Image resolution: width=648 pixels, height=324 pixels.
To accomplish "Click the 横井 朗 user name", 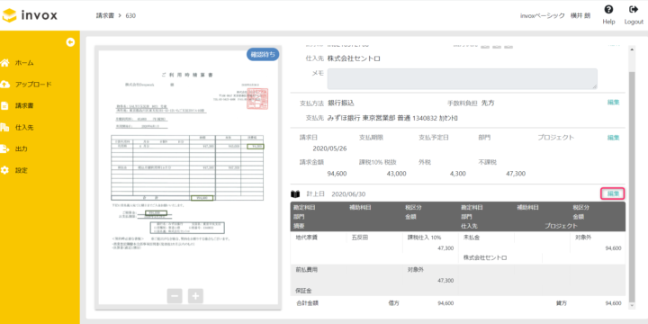I will pos(580,15).
